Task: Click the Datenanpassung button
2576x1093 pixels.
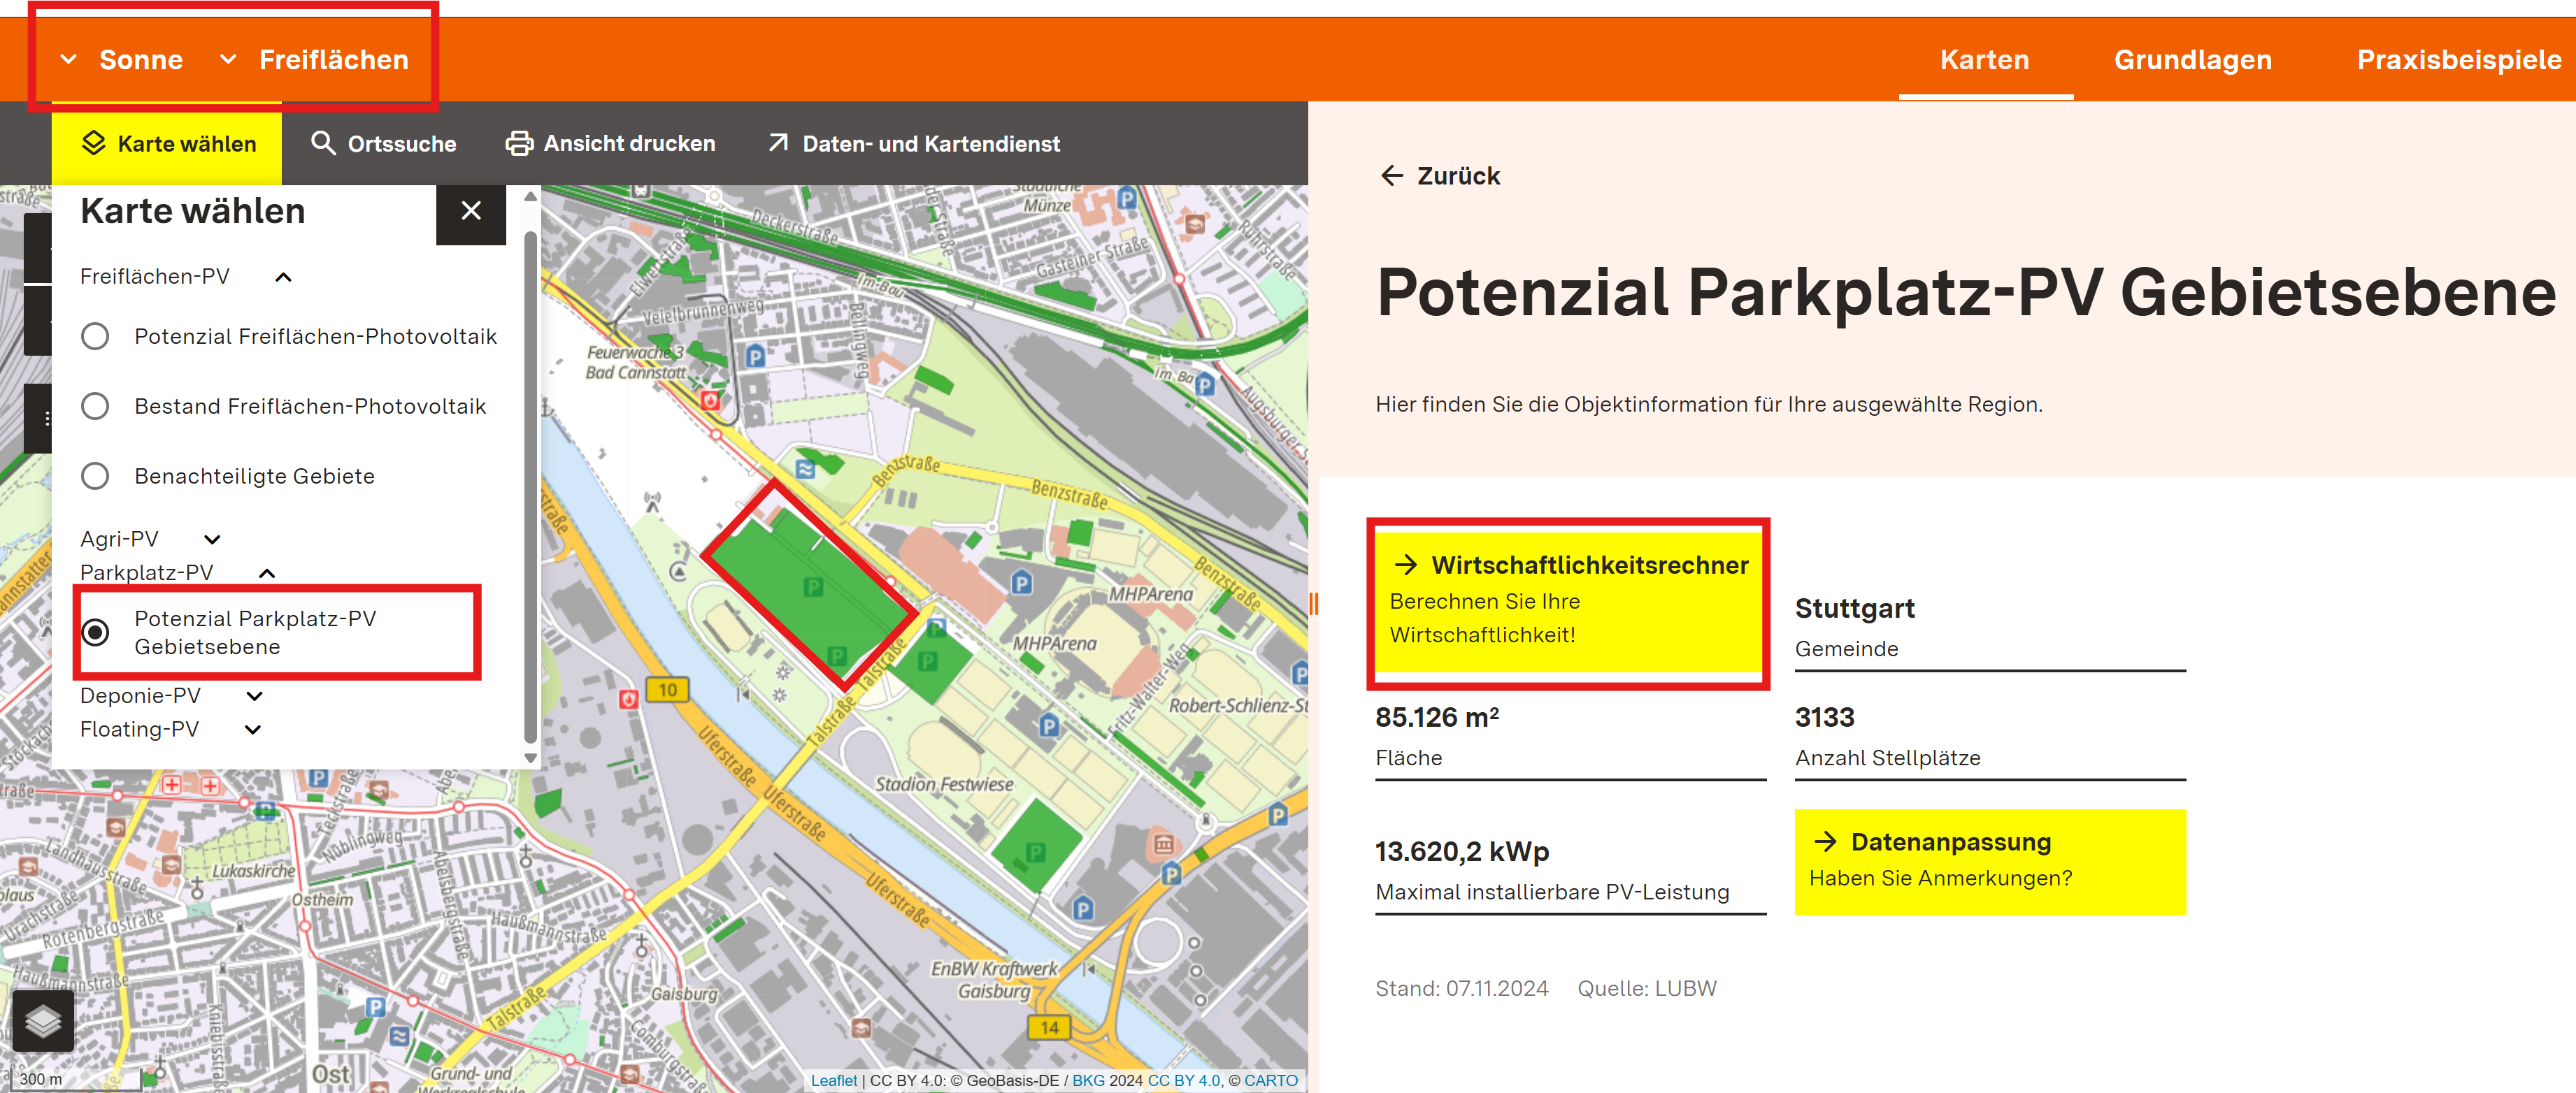Action: point(1989,861)
